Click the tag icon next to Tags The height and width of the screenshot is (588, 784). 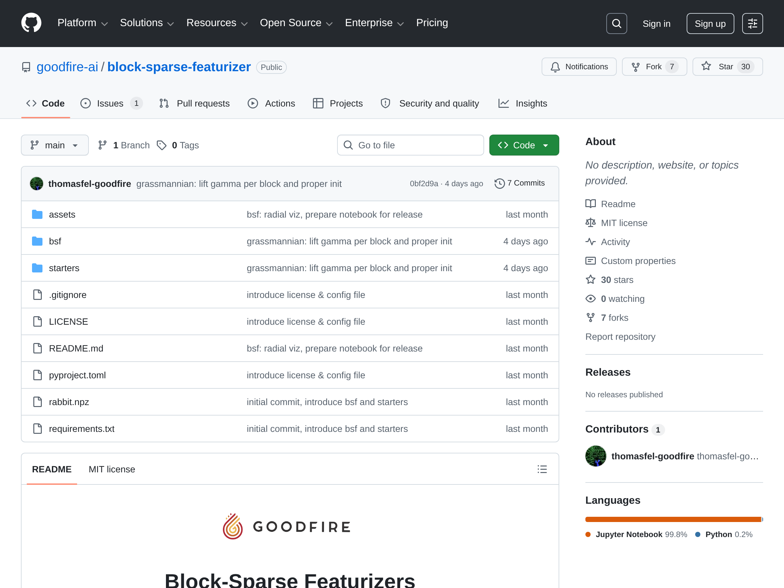pyautogui.click(x=162, y=145)
